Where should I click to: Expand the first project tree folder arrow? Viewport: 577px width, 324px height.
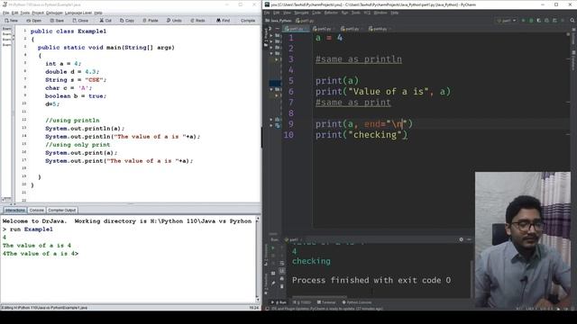[x=271, y=36]
